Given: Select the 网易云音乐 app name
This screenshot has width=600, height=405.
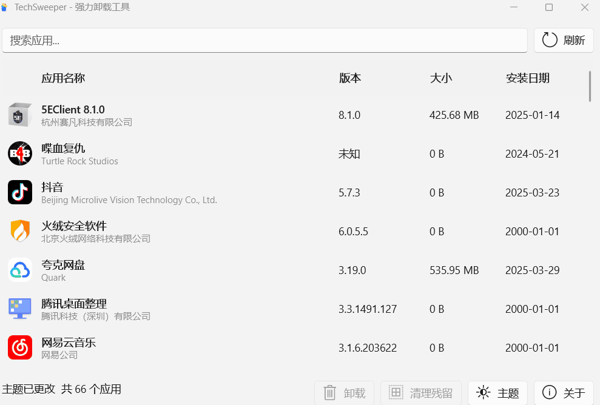Looking at the screenshot, I should tap(69, 343).
